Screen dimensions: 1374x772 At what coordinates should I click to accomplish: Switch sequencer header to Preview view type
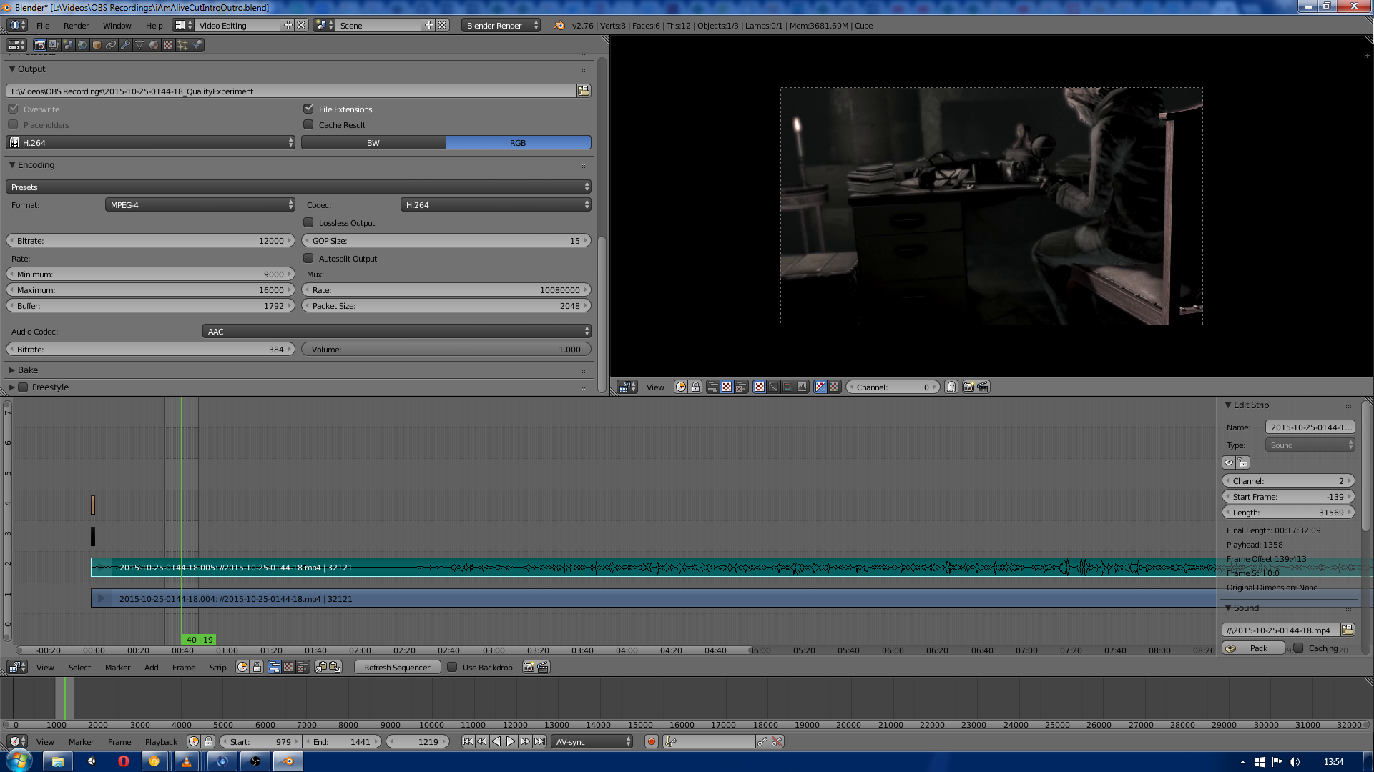[x=288, y=667]
